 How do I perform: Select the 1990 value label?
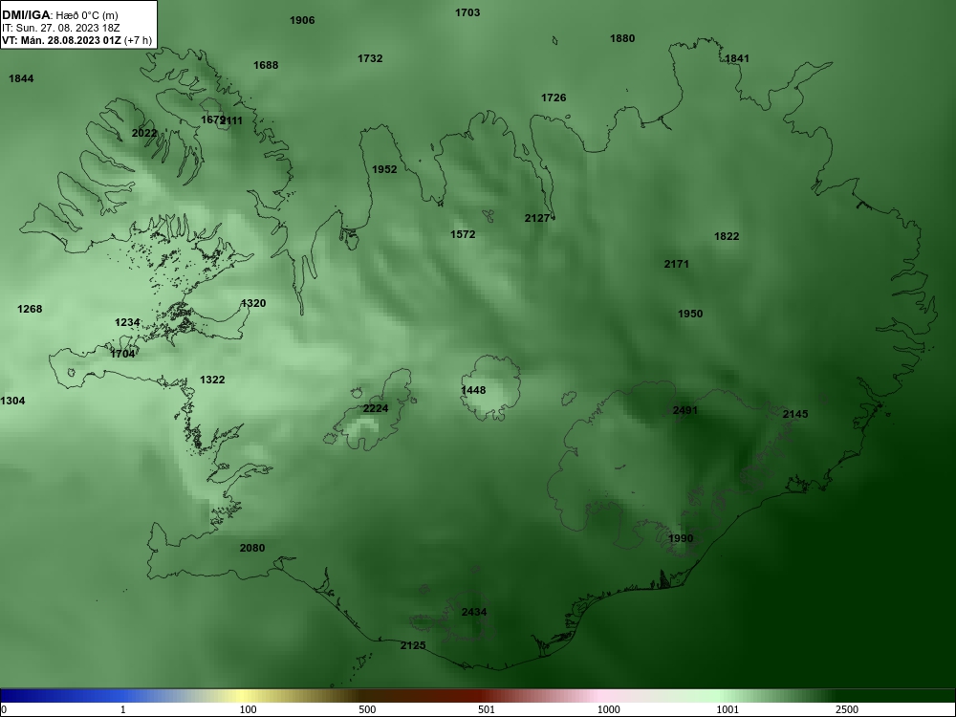(x=681, y=538)
